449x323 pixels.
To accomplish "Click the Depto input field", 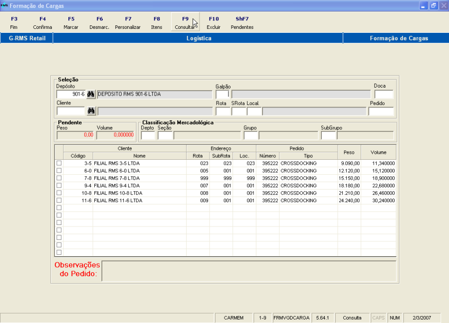I will pyautogui.click(x=148, y=135).
